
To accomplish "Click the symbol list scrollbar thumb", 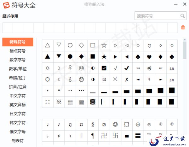I will point(185,50).
